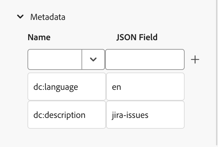
Task: Click the plus icon to add metadata
Action: tap(195, 59)
